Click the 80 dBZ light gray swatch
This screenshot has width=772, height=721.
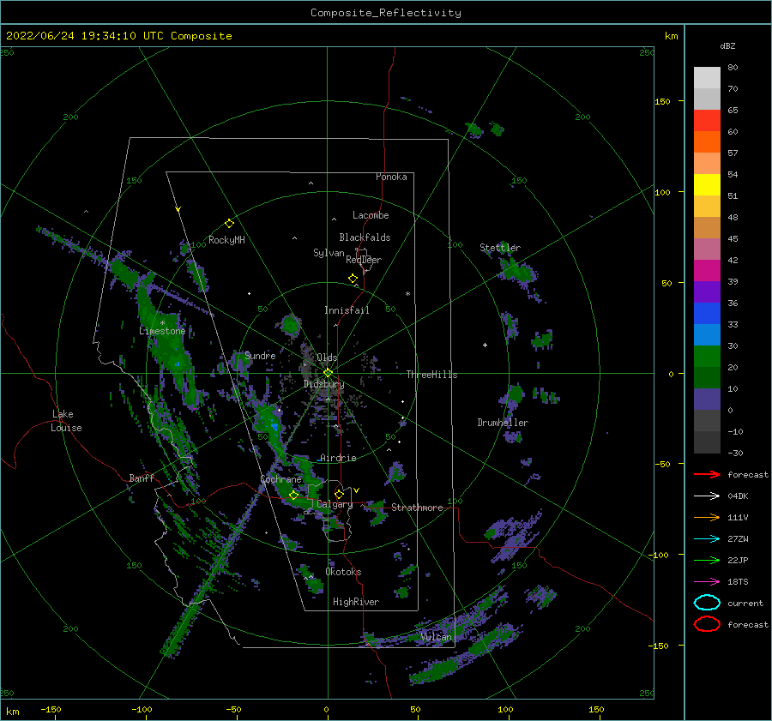[x=707, y=77]
